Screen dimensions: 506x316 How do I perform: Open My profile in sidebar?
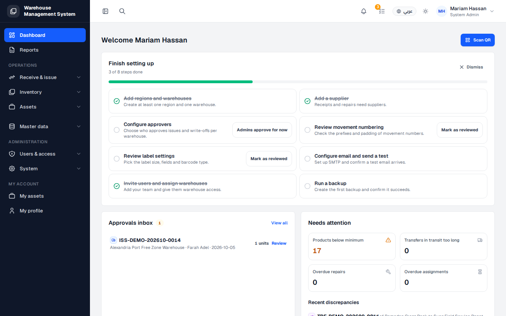[45, 211]
